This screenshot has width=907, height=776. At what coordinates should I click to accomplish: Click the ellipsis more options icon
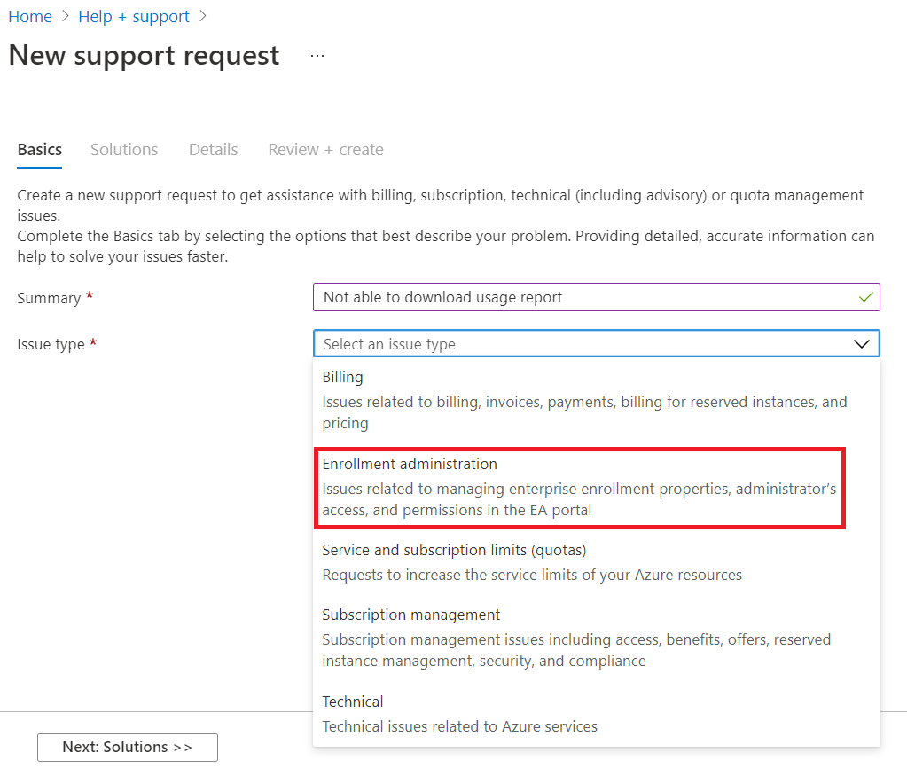tap(317, 56)
